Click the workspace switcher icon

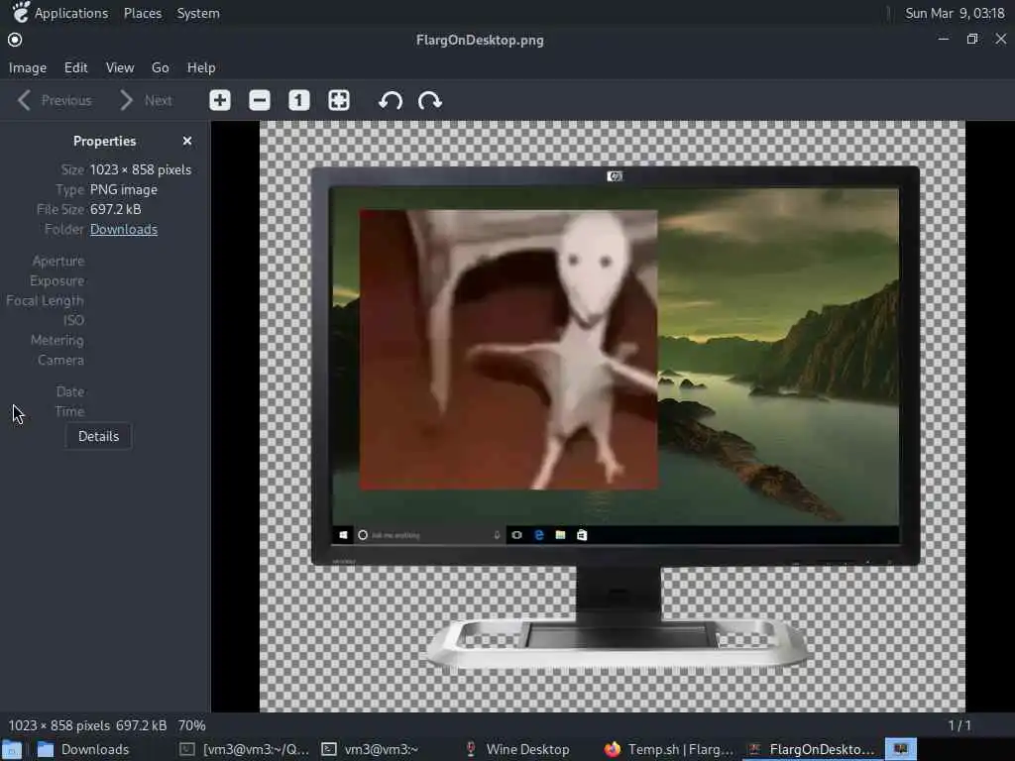900,749
